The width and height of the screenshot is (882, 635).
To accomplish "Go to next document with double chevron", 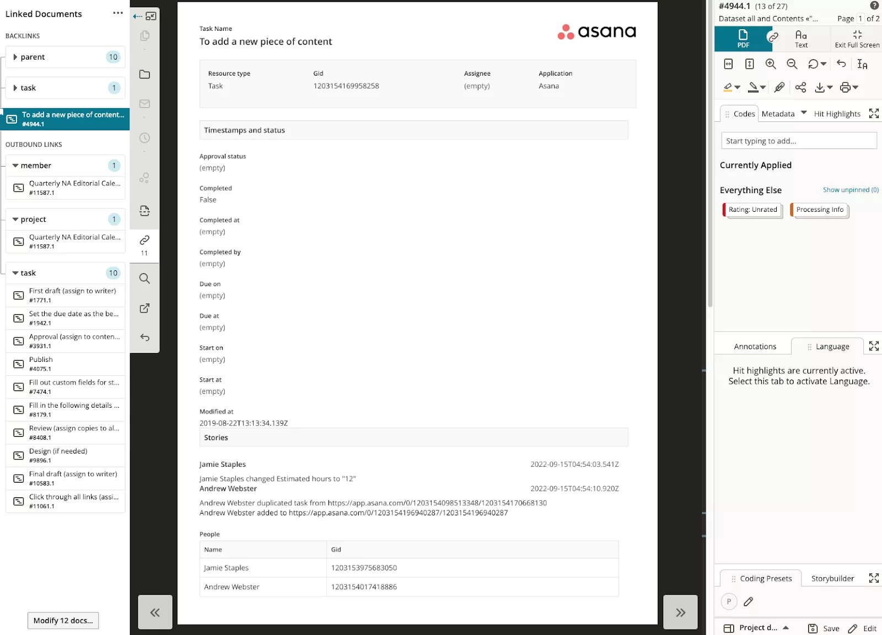I will pos(680,612).
